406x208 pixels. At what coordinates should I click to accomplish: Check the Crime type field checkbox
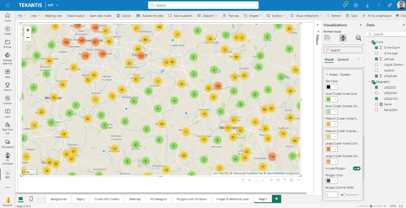(376, 53)
